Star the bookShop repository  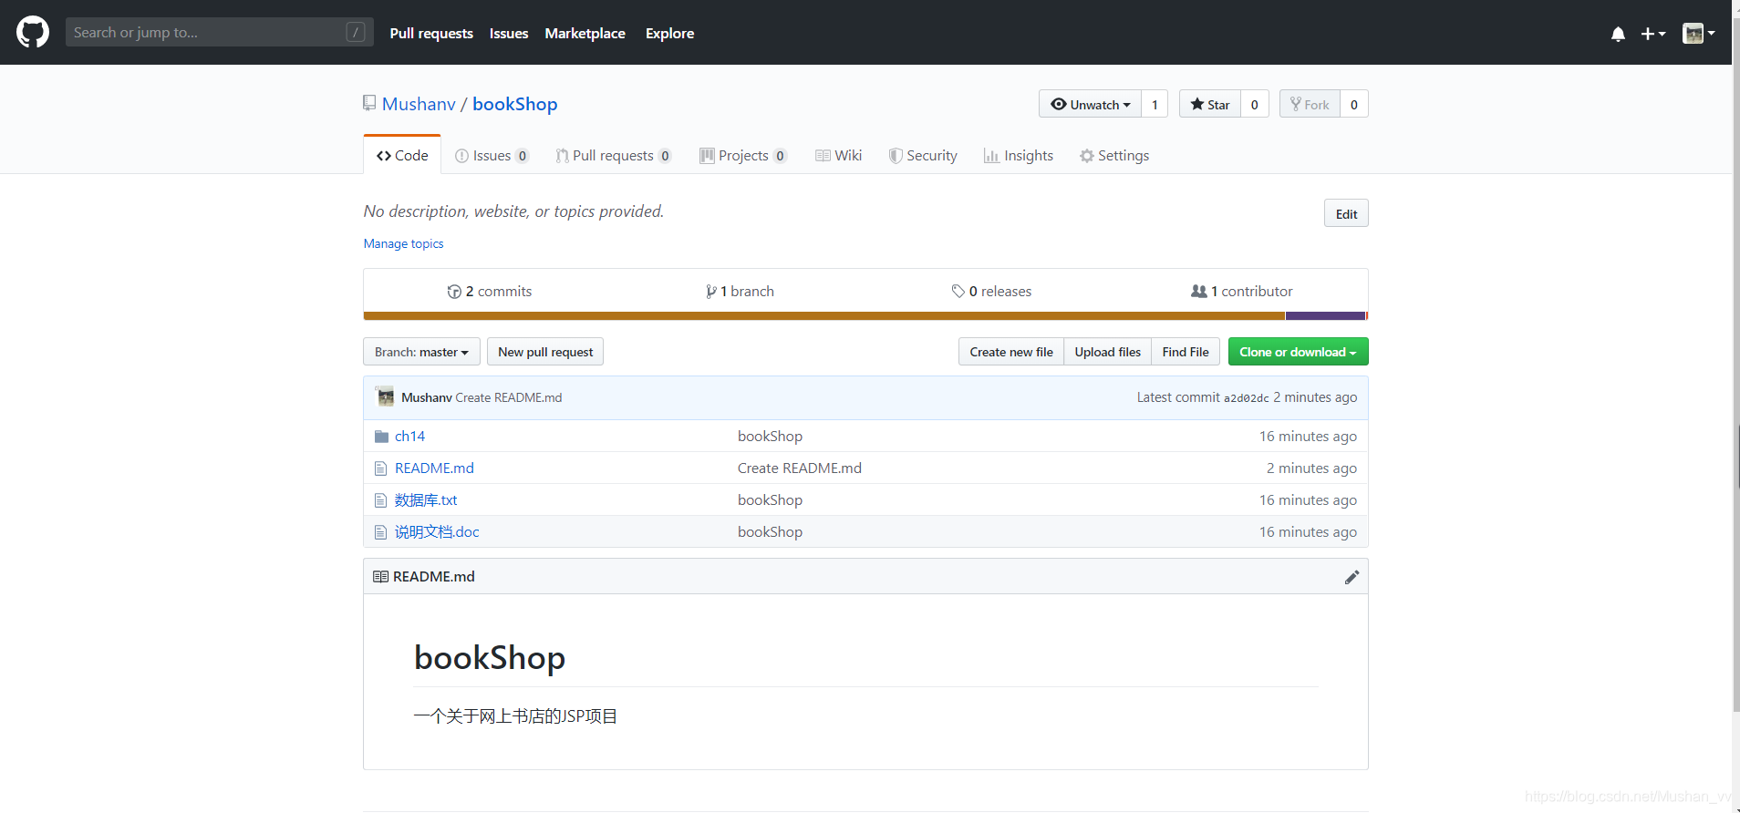(1210, 104)
